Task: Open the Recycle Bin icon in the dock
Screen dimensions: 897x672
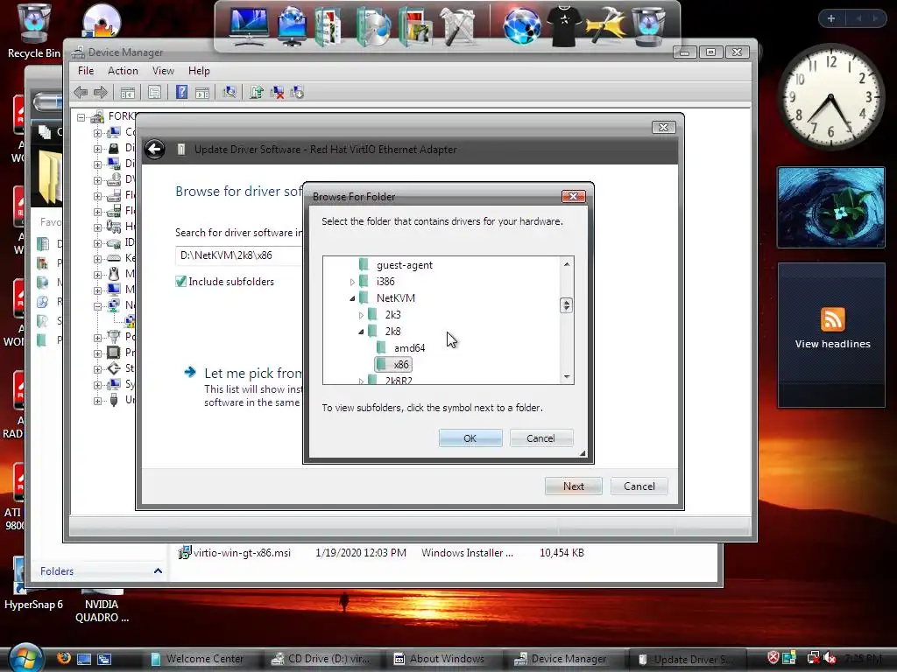Action: pyautogui.click(x=648, y=25)
